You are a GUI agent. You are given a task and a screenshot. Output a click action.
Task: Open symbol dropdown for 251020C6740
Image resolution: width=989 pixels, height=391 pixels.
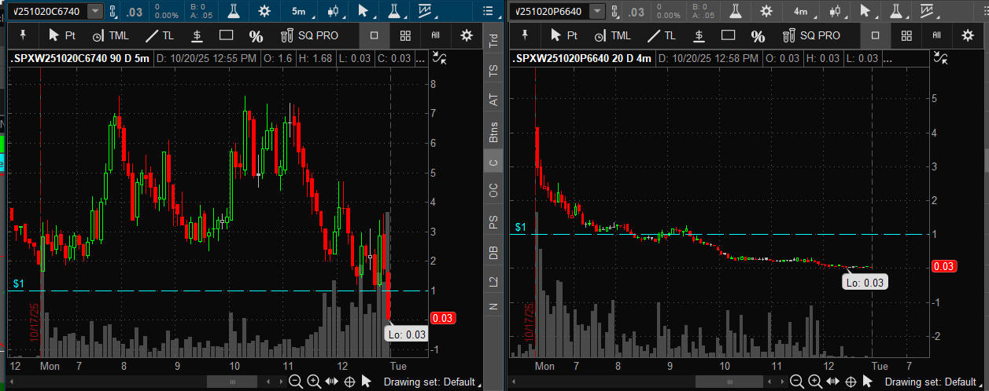[95, 11]
